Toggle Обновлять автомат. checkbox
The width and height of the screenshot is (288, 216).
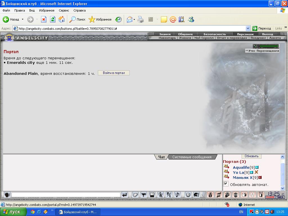coord(226,184)
